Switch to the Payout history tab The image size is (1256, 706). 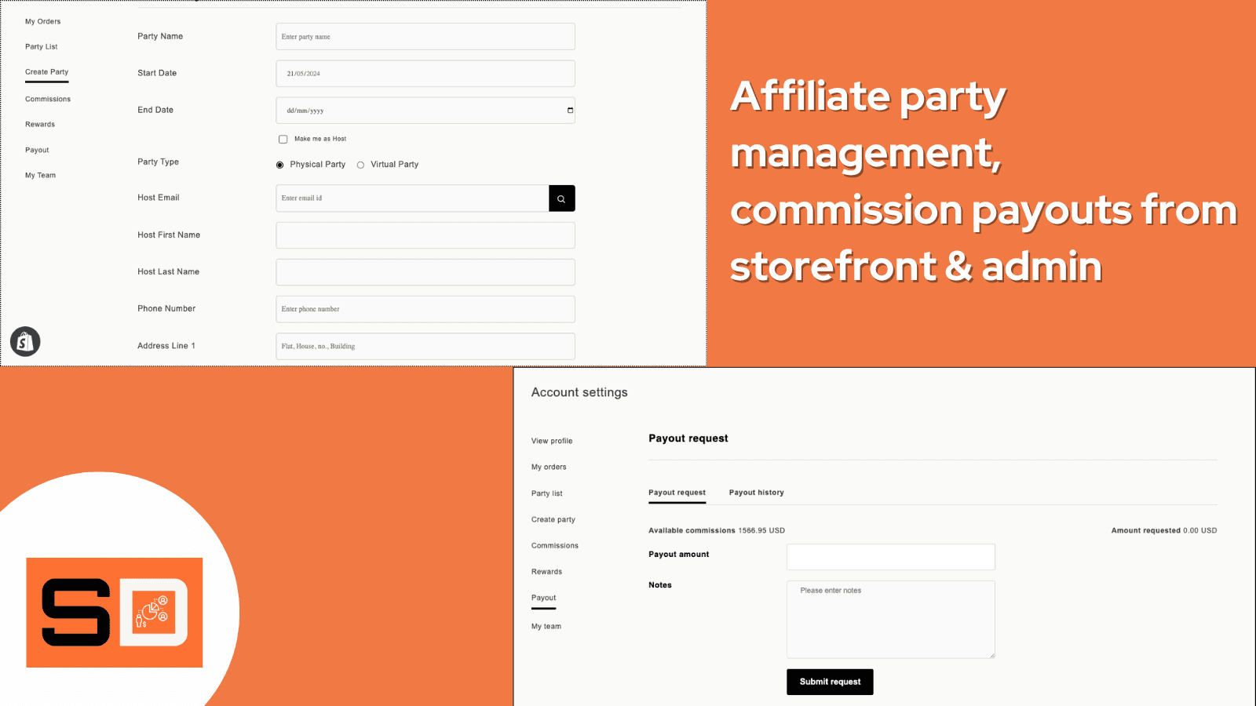[756, 493]
